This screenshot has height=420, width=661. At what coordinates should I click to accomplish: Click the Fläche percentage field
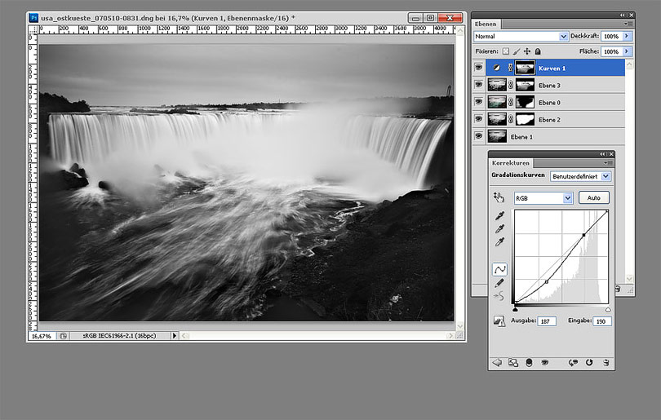click(611, 51)
